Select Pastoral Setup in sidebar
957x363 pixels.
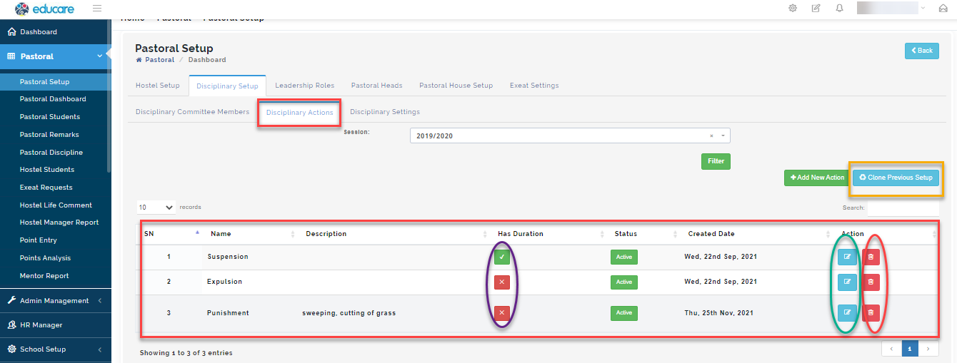coord(54,81)
